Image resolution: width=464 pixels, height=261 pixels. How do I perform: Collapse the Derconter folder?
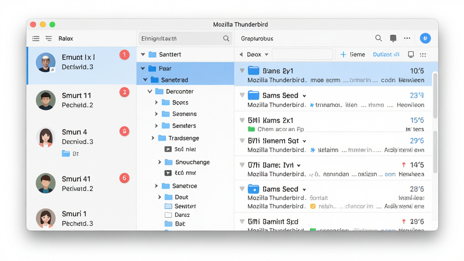coord(150,92)
